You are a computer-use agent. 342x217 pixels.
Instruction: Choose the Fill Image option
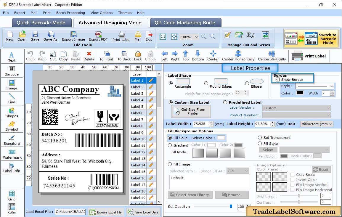[170, 164]
